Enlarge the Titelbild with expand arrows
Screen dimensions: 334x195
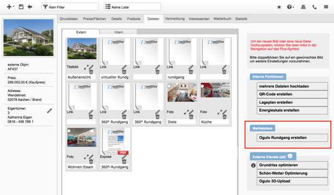pos(86,68)
